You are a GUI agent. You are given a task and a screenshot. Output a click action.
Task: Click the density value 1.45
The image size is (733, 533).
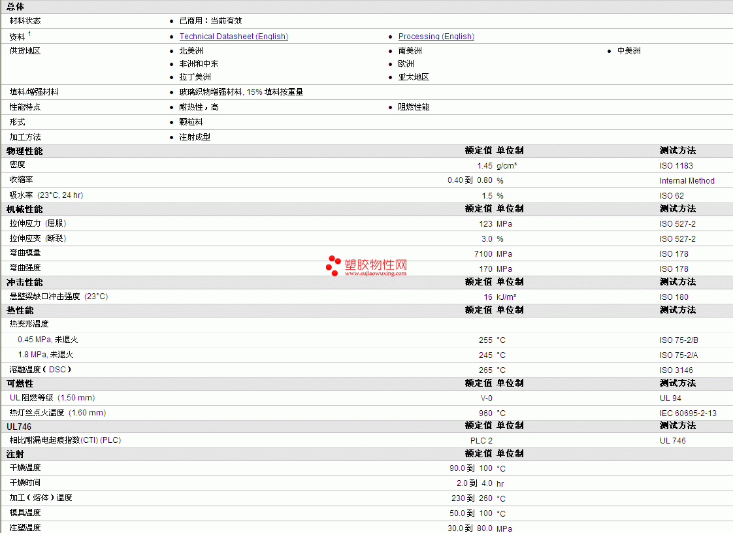coord(485,166)
